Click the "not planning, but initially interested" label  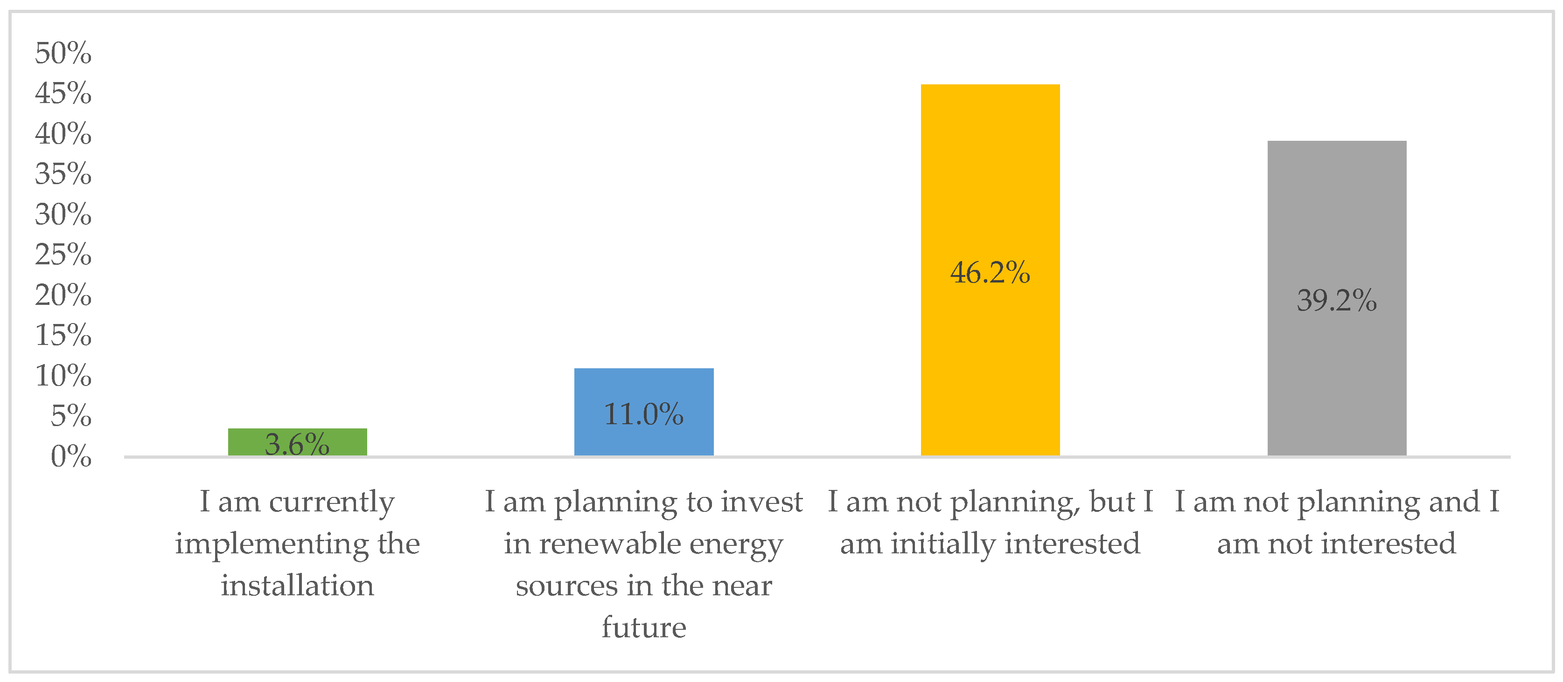(990, 523)
